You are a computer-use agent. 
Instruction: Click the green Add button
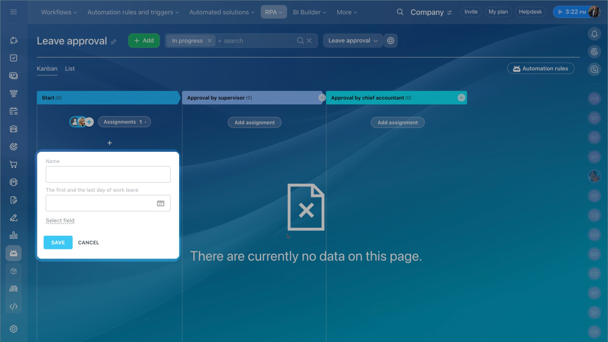pyautogui.click(x=144, y=41)
